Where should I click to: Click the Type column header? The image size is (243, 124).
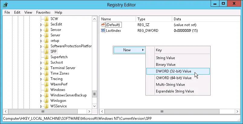[154, 19]
